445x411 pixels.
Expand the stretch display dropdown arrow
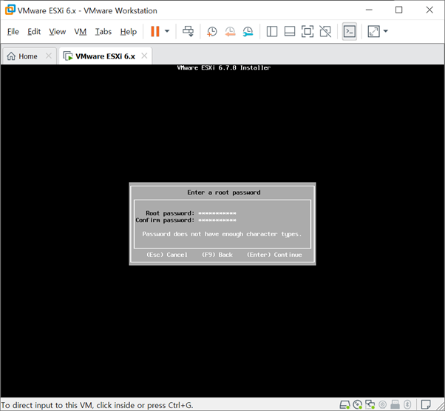(x=385, y=31)
